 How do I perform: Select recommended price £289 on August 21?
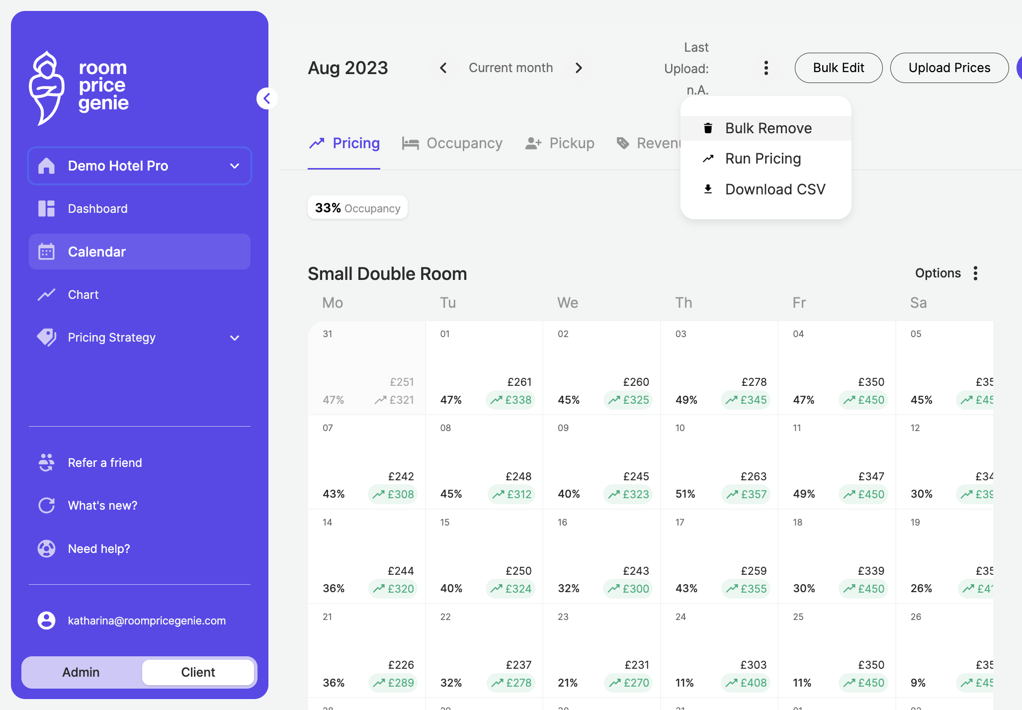(x=393, y=683)
